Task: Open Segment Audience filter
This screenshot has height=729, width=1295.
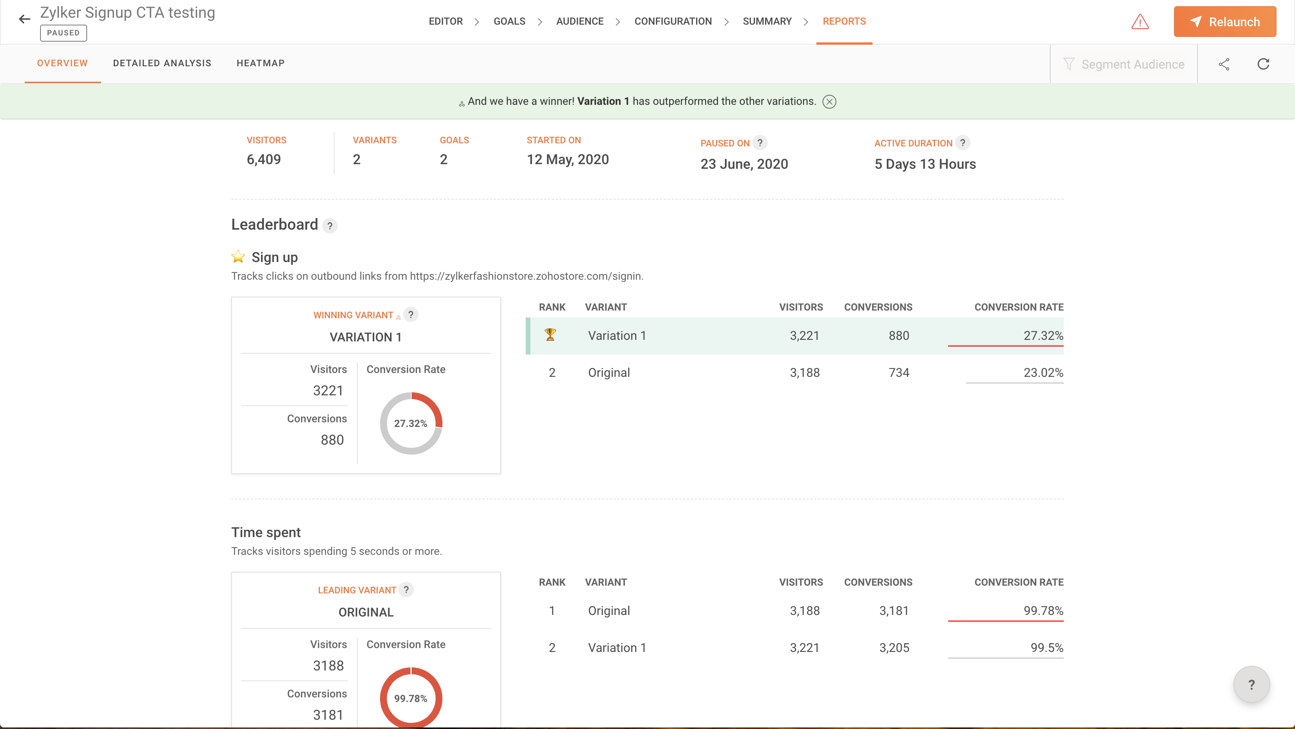Action: 1123,64
